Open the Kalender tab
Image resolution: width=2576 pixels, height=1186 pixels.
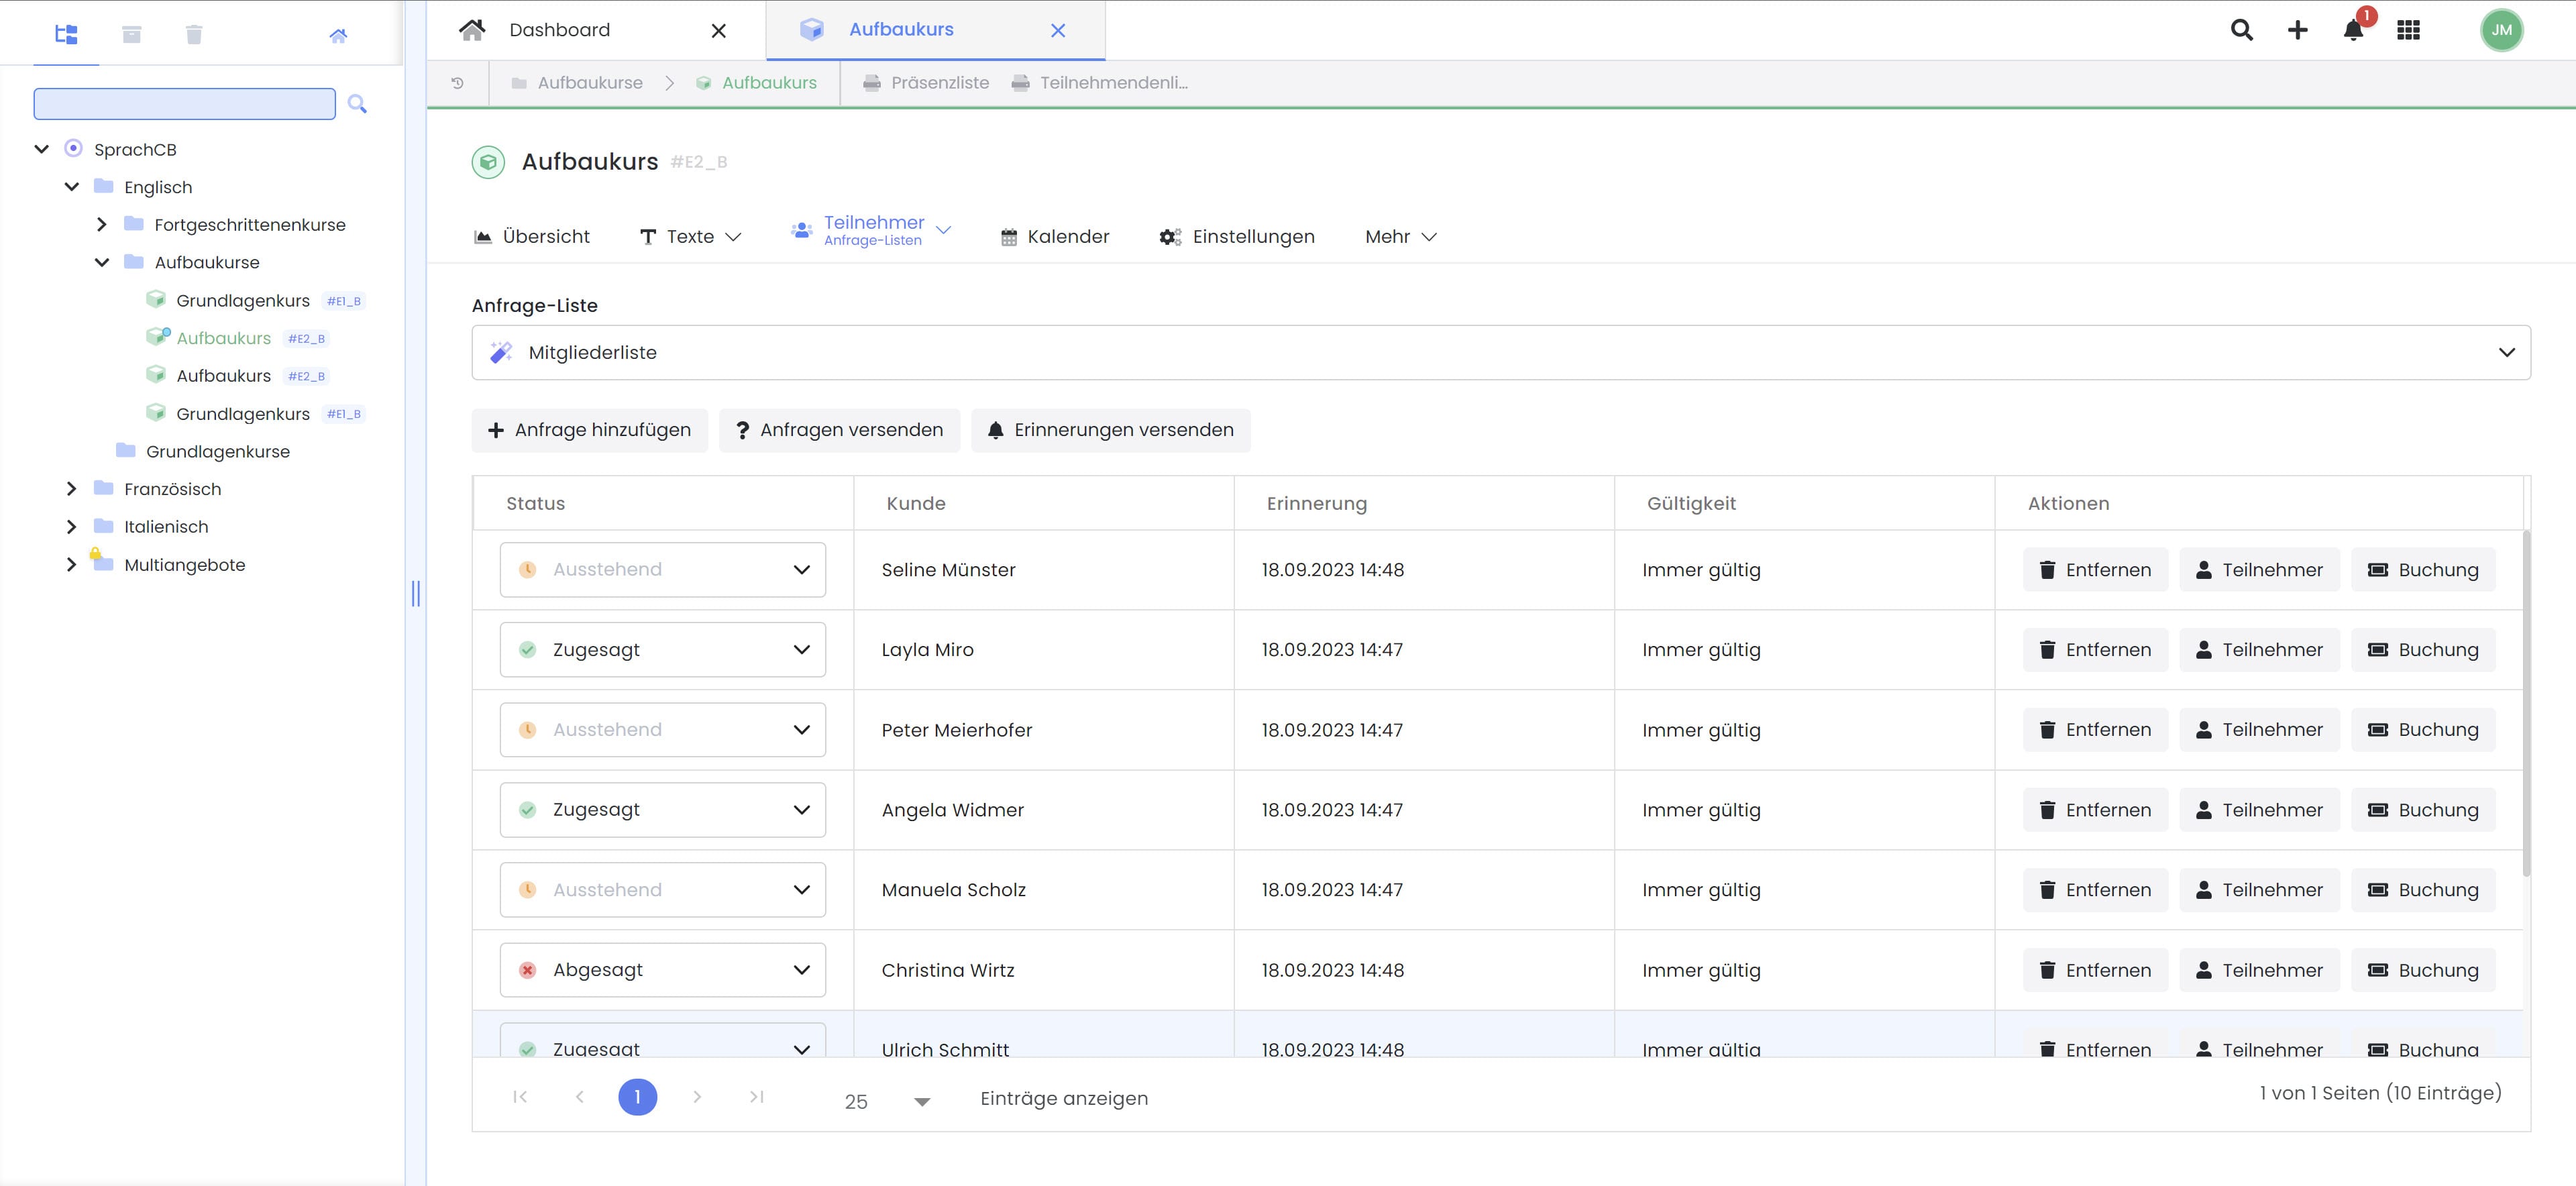click(x=1054, y=237)
